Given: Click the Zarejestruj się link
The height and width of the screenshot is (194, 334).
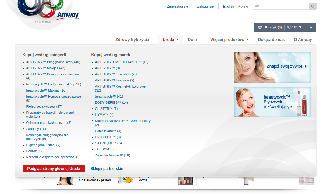Looking at the screenshot, I should coord(177,6).
